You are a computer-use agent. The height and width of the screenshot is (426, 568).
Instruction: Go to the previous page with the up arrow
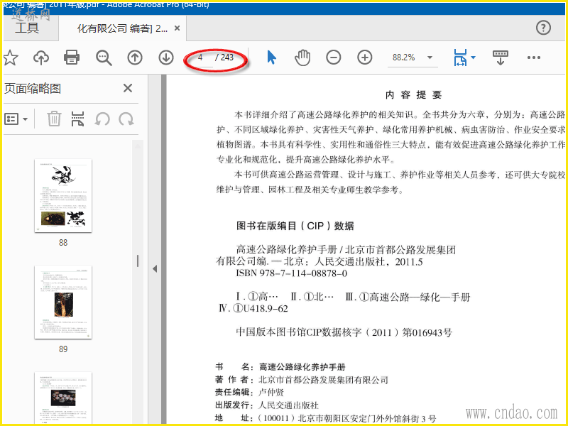tap(135, 58)
